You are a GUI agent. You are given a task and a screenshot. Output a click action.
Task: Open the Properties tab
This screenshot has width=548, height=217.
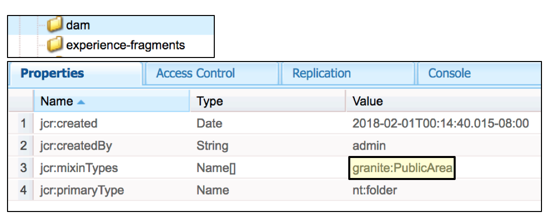[x=52, y=73]
